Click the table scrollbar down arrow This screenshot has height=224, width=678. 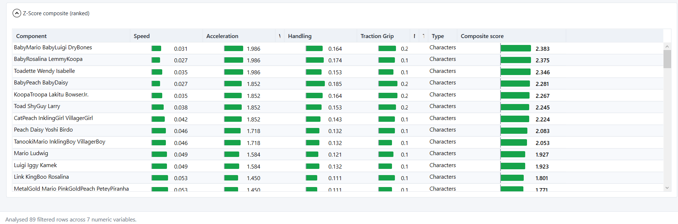pyautogui.click(x=667, y=188)
